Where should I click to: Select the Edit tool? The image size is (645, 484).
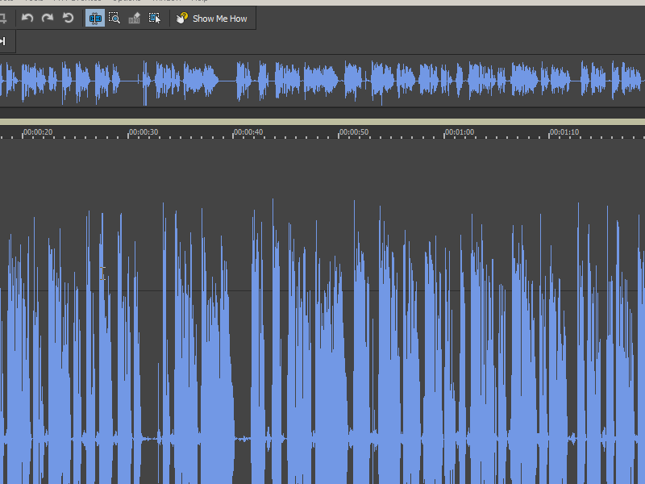(x=95, y=18)
